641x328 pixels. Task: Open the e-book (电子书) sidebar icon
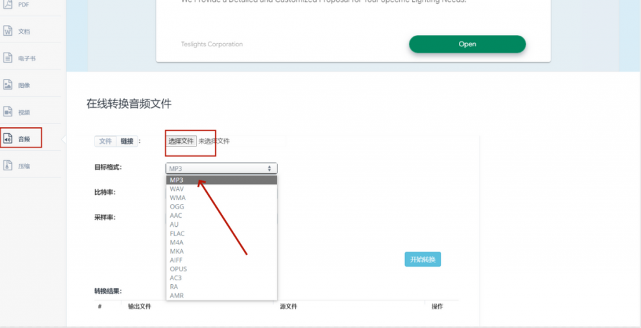(8, 58)
